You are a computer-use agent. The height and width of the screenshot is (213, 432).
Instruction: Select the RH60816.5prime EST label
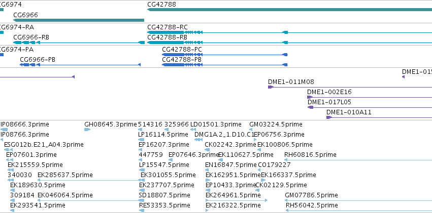[x=310, y=154]
